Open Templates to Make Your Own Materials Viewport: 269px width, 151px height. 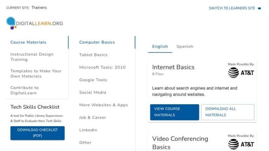click(x=36, y=74)
